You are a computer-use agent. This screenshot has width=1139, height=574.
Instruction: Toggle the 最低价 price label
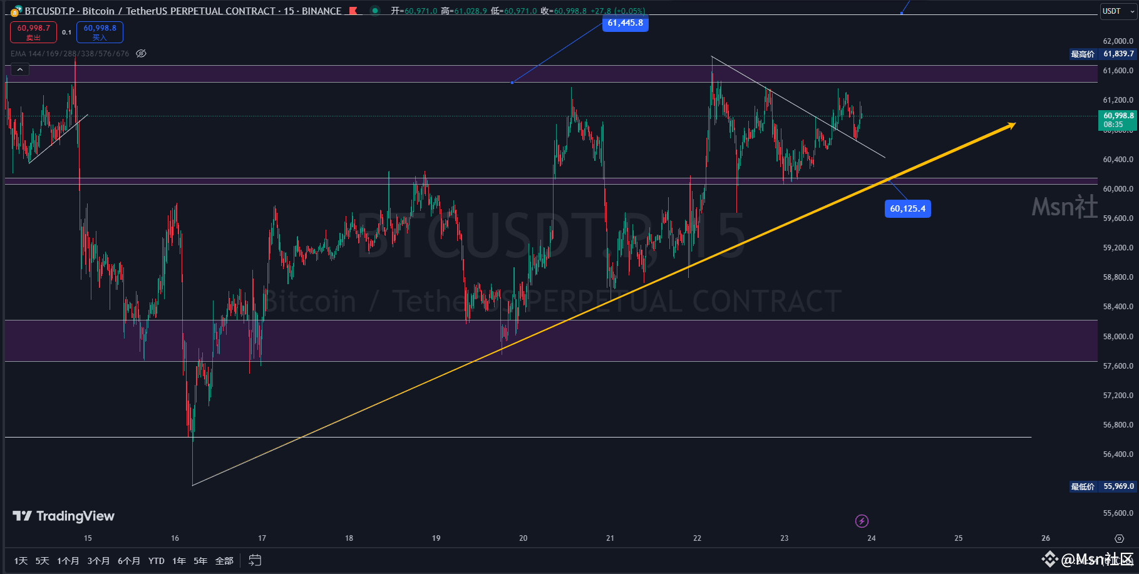1083,486
